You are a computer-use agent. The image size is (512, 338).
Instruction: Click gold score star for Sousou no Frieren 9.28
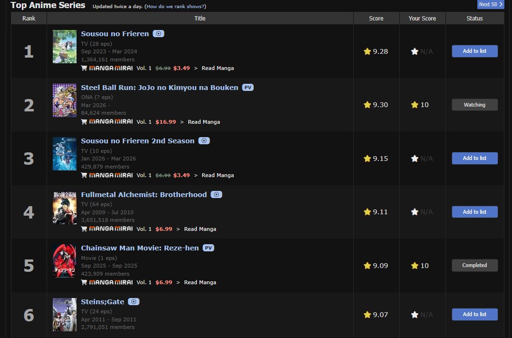point(367,51)
